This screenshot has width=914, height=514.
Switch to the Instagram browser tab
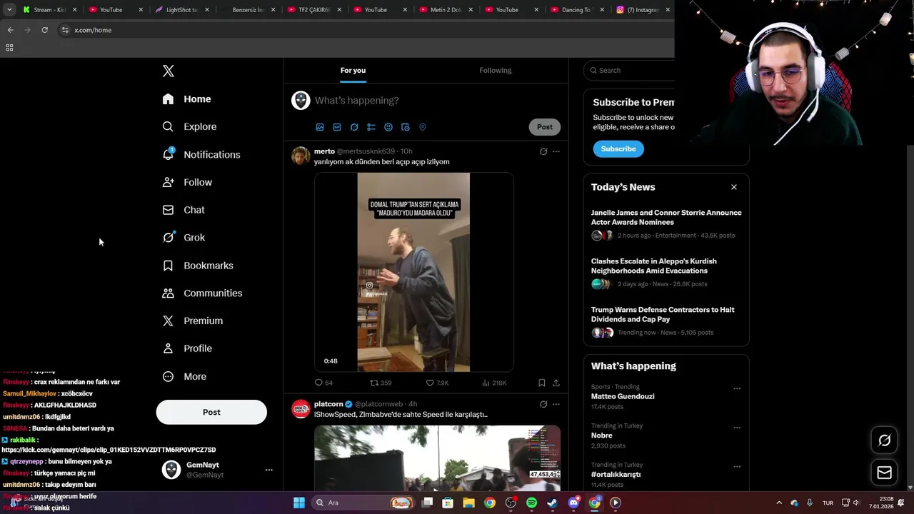[x=643, y=9]
